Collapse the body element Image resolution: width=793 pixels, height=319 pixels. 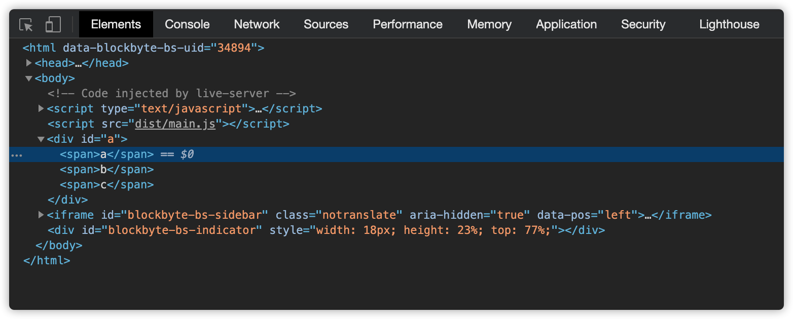(x=29, y=78)
